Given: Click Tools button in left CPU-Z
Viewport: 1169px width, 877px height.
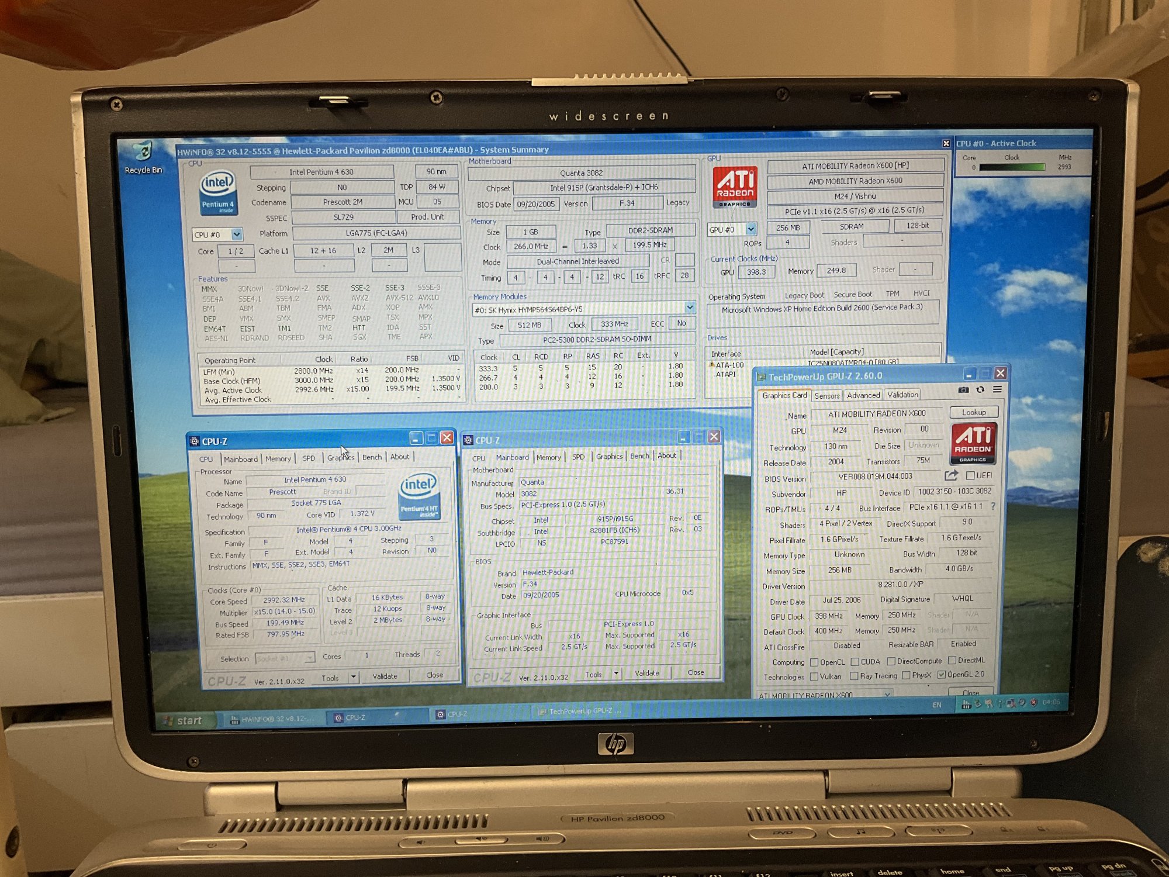Looking at the screenshot, I should 330,678.
